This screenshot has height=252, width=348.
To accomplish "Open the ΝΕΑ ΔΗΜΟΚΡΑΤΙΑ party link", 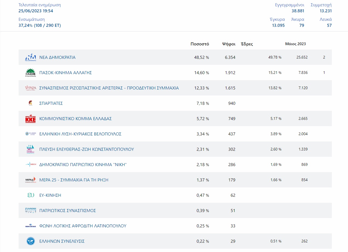I will click(x=57, y=57).
